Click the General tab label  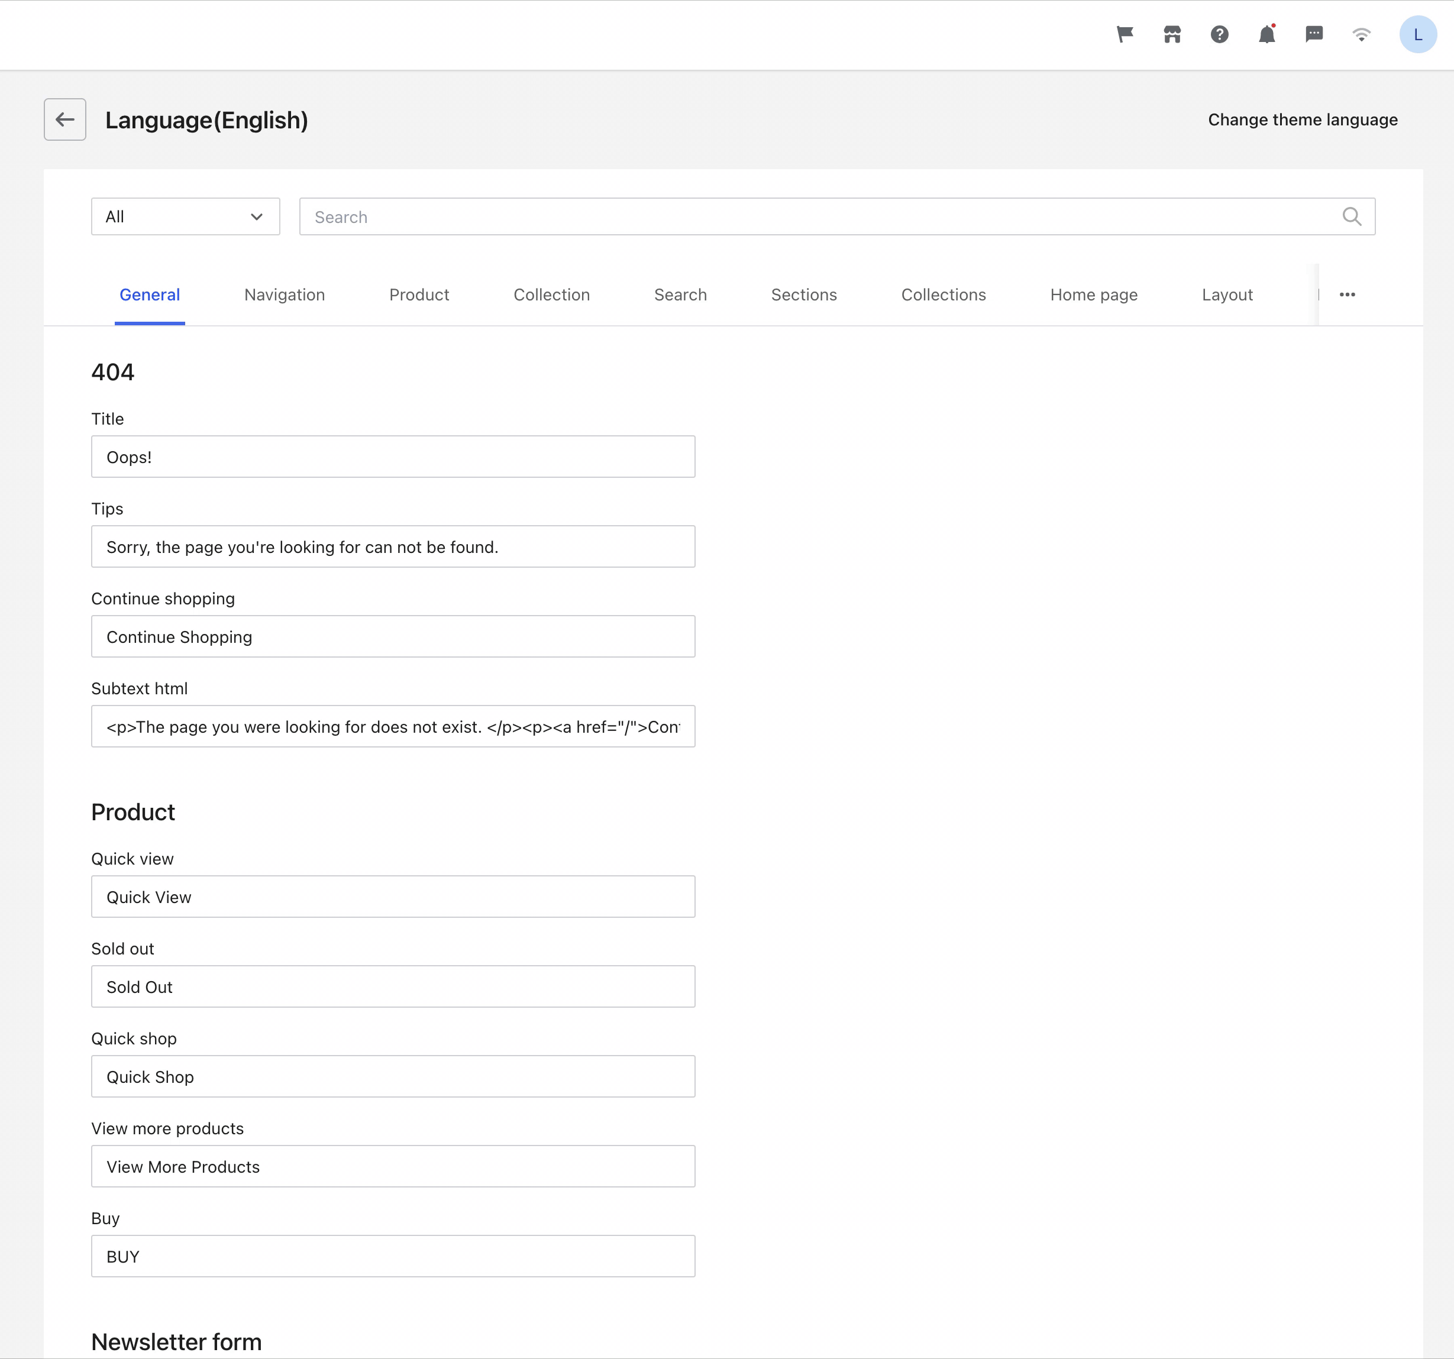tap(150, 295)
